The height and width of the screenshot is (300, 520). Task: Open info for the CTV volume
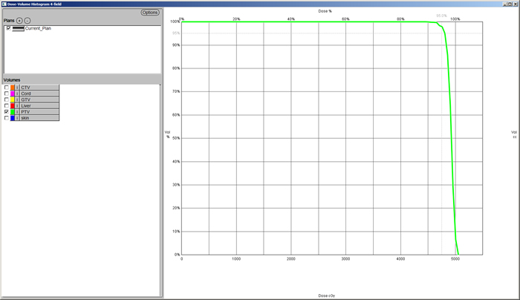click(x=18, y=88)
